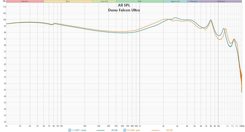Uncheck the '1: L 8257 - candy' trace checkbox
The height and width of the screenshot is (132, 245).
[70, 130]
